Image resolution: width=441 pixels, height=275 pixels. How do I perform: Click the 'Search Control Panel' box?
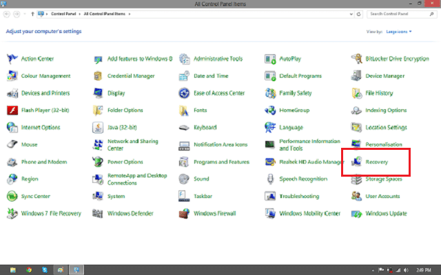coord(402,14)
